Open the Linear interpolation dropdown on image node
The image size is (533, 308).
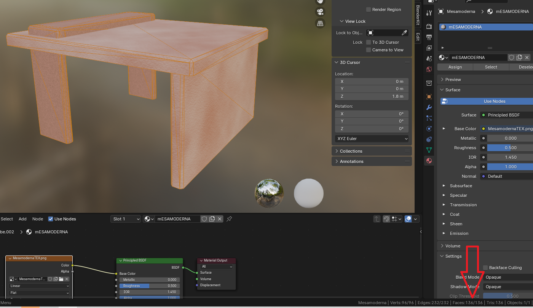click(x=39, y=286)
